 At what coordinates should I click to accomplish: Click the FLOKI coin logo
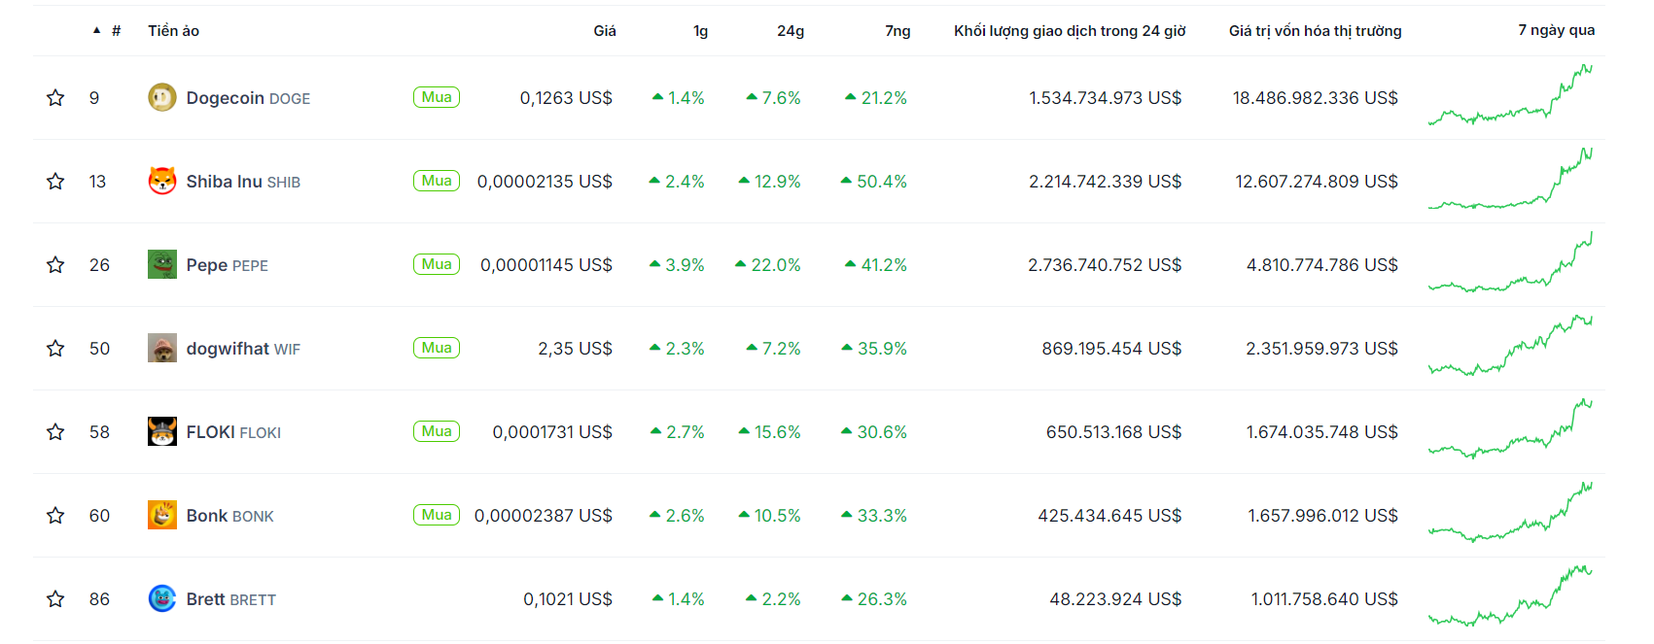[x=161, y=431]
